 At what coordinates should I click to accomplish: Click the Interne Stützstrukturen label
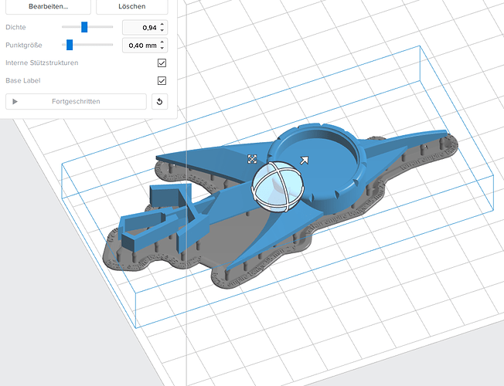click(x=42, y=63)
